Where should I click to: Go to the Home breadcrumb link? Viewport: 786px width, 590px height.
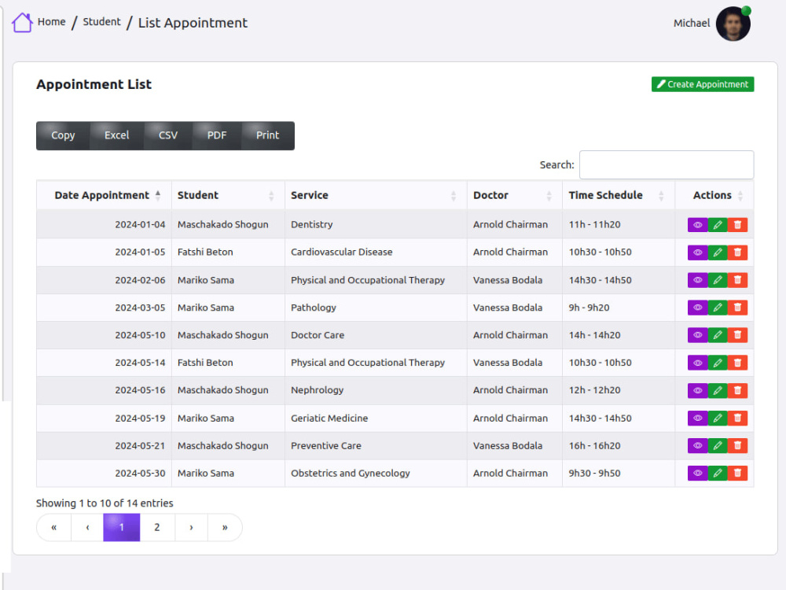point(52,21)
